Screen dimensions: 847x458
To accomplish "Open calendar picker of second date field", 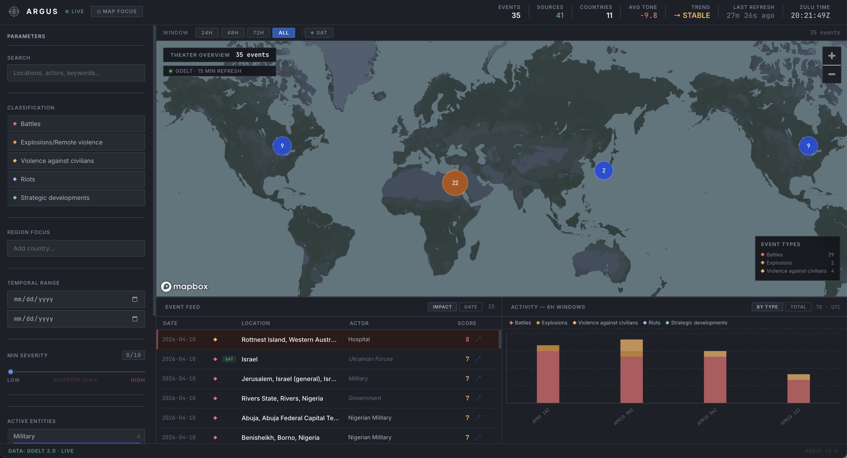I will coord(135,319).
